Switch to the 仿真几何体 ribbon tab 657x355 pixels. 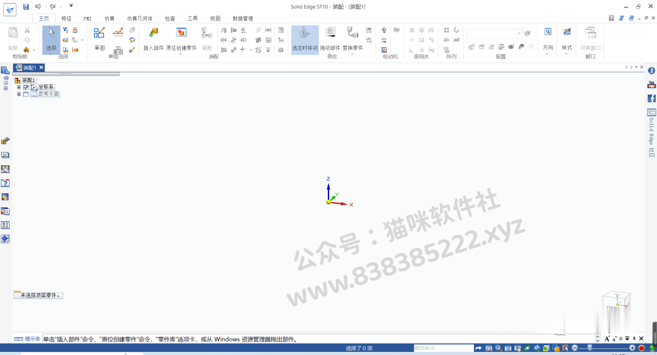pyautogui.click(x=139, y=18)
